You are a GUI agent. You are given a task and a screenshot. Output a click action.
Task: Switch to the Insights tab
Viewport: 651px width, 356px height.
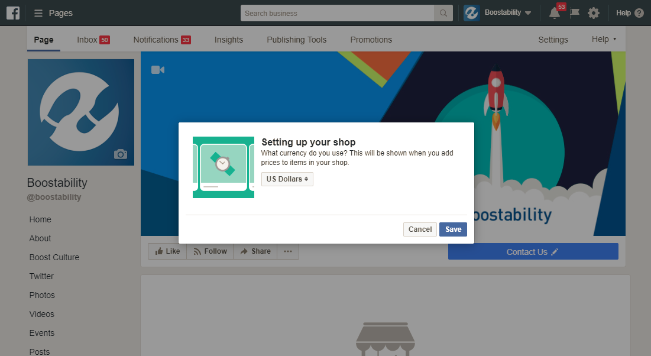[x=229, y=40]
